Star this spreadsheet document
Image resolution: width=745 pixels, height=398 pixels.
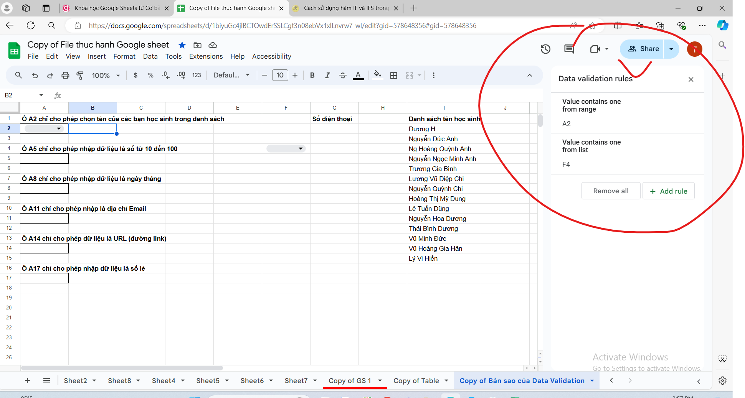182,45
